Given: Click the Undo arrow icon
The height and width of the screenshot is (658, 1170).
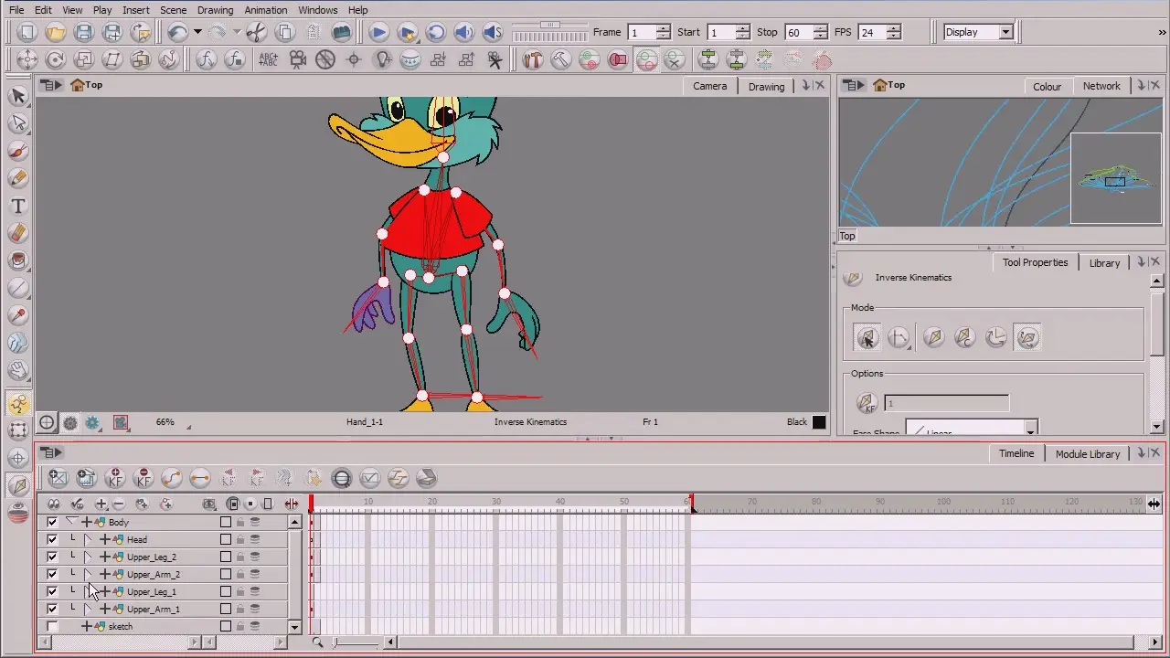Looking at the screenshot, I should click(177, 32).
